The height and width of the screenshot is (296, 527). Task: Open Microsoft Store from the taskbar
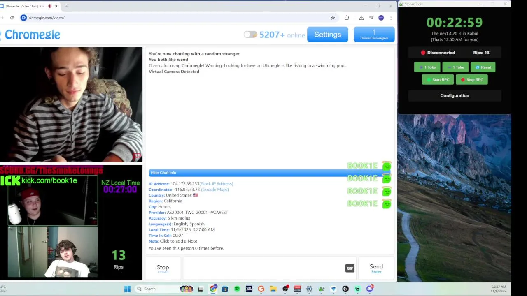[225, 289]
